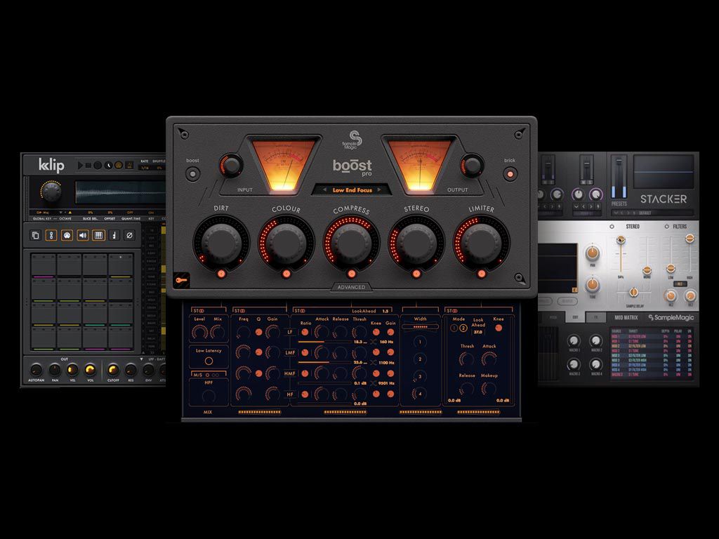Screen dimensions: 719x539
Task: Click the Klip play button
Action: (80, 165)
